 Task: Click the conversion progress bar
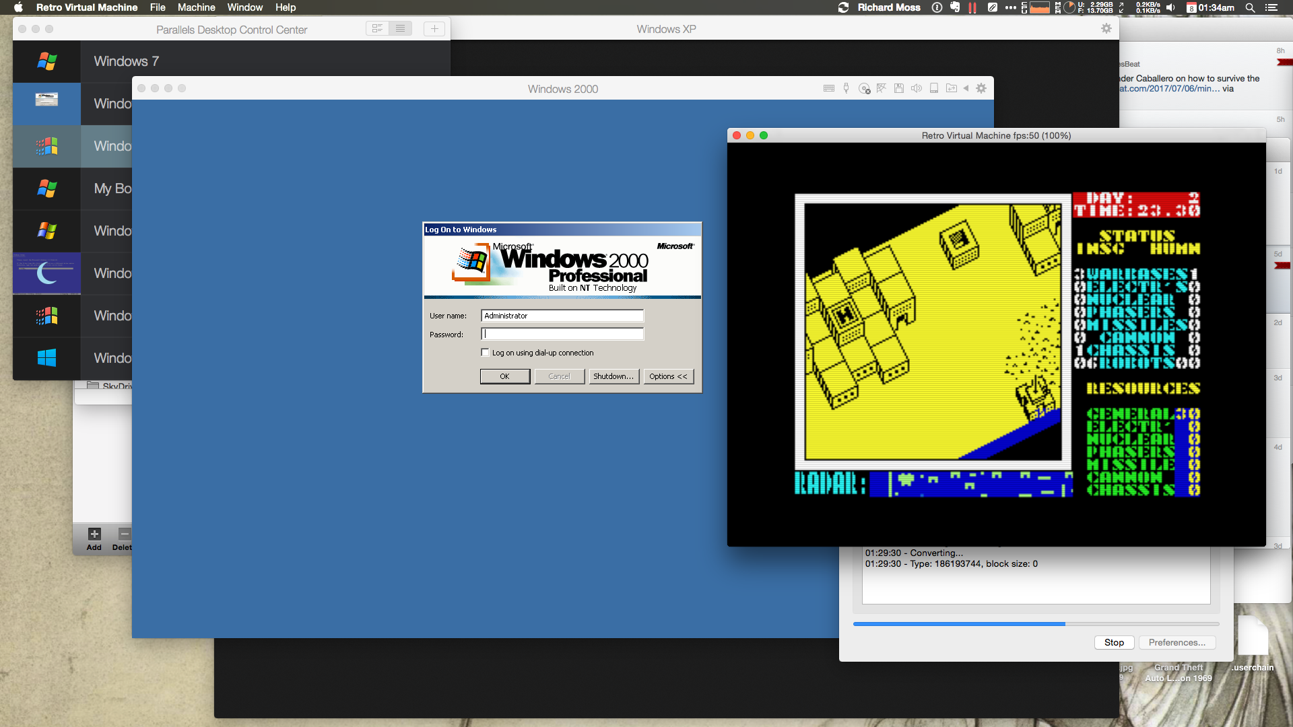click(1036, 624)
